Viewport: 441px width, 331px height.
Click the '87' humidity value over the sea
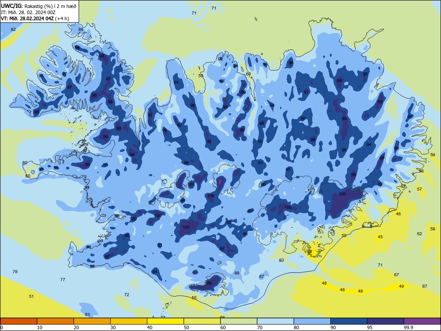click(x=262, y=277)
